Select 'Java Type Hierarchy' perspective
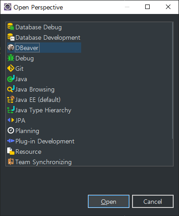This screenshot has height=216, width=179. [x=43, y=110]
